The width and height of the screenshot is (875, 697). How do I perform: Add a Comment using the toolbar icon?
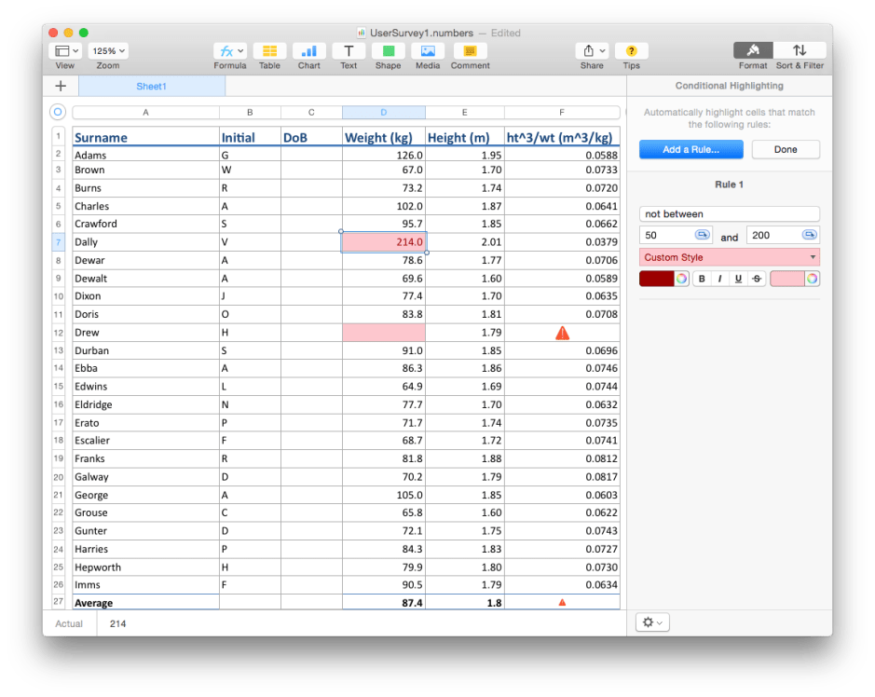[470, 53]
